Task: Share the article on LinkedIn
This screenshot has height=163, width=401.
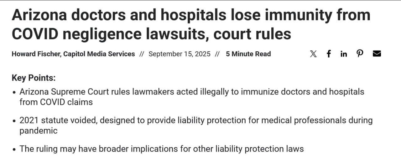Action: click(x=344, y=54)
